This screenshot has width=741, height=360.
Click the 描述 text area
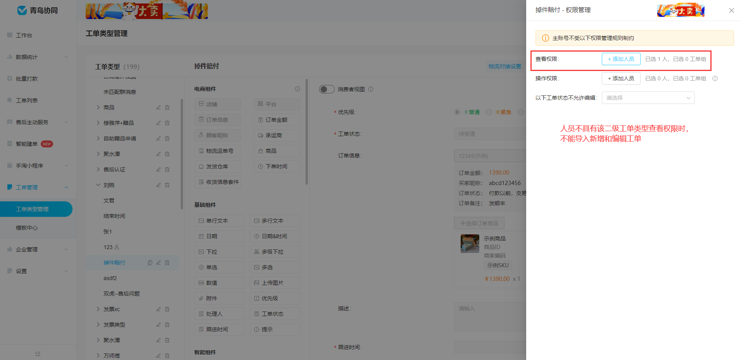point(490,317)
